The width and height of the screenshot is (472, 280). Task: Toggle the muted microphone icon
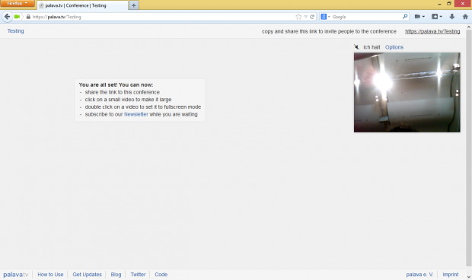[x=357, y=47]
